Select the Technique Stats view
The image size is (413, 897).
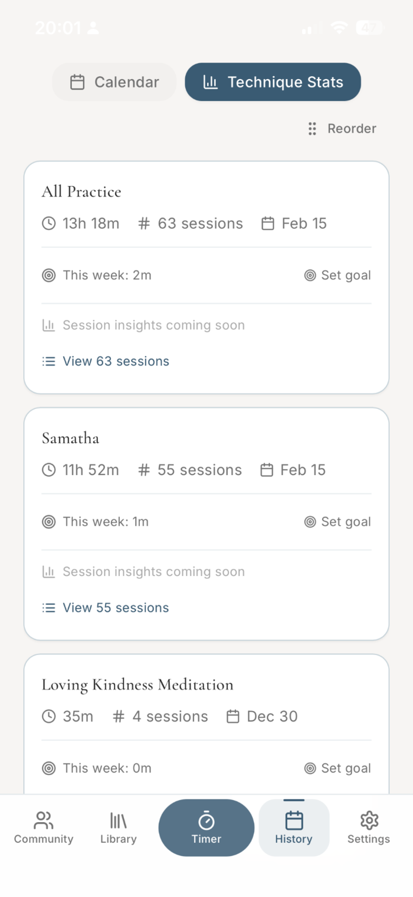point(273,82)
